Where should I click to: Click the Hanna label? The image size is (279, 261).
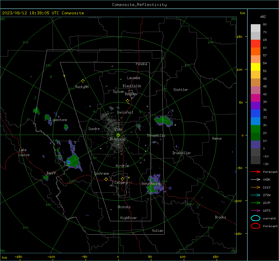[217, 138]
